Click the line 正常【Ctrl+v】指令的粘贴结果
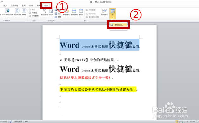Screen dimensions: 199x123 [x=90, y=60]
